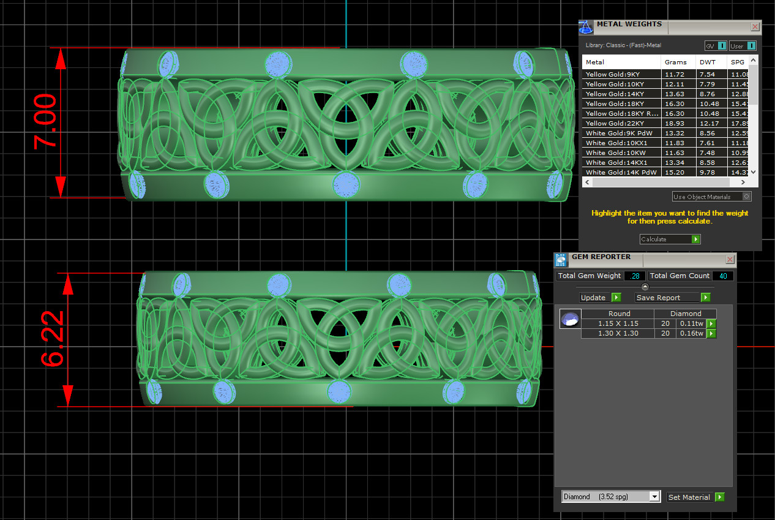
Task: Select the 1.15 X 1.15 gems arrow
Action: 711,323
